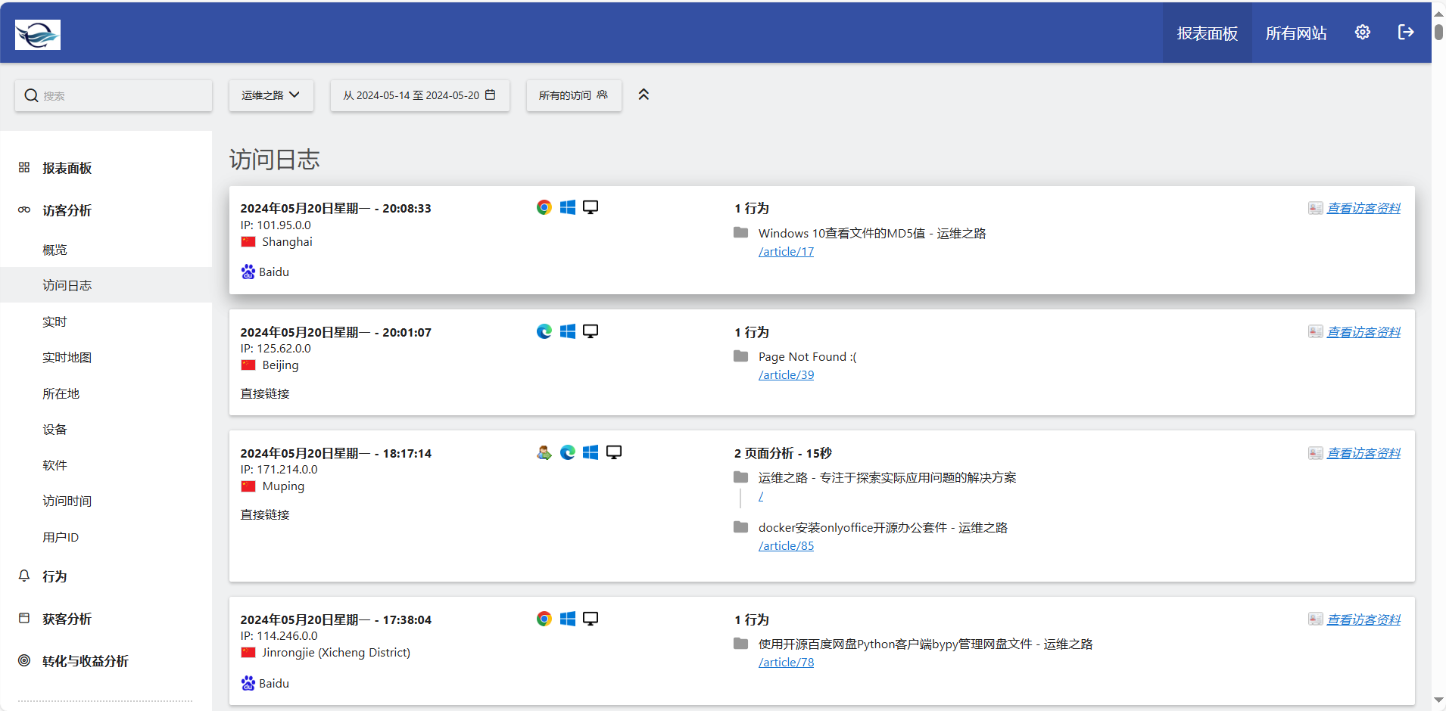The width and height of the screenshot is (1446, 711).
Task: Click 查看访客资料 for the Muping visit
Action: coord(1363,453)
